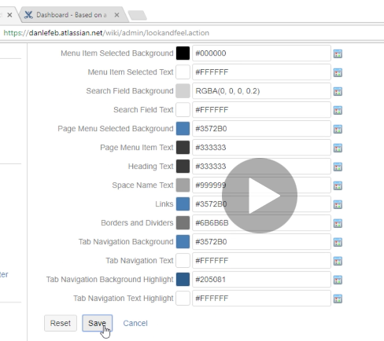
Task: Click the Reset button
Action: [x=61, y=323]
